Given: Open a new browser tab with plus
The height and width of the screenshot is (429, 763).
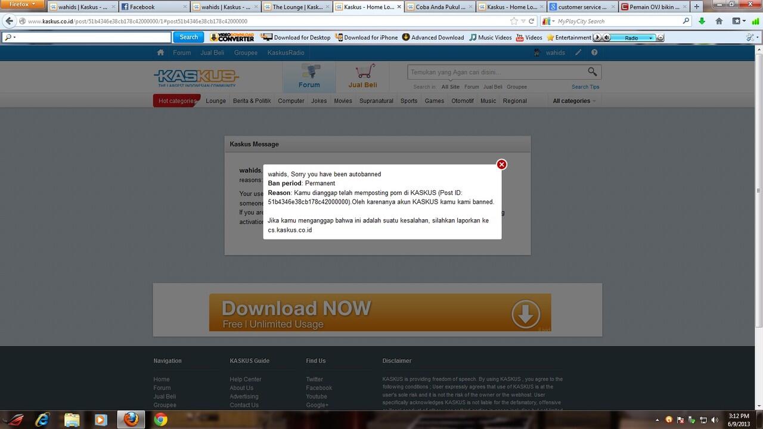Looking at the screenshot, I should click(x=697, y=7).
